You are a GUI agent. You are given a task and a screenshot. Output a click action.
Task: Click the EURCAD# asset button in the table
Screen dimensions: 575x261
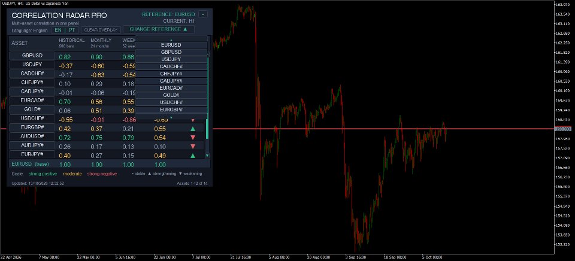click(x=32, y=100)
